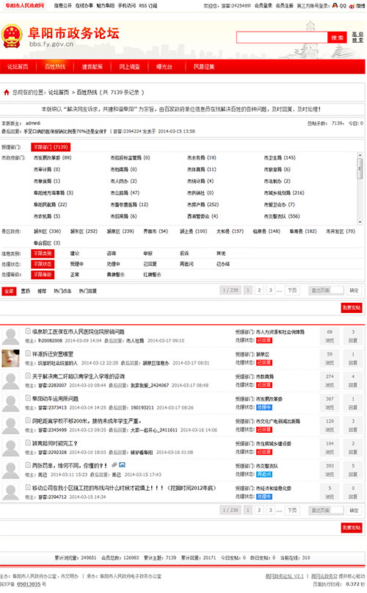Screen dimensions: 367x593
Task: Go to the 建言献策 navigation tab
Action: point(92,67)
